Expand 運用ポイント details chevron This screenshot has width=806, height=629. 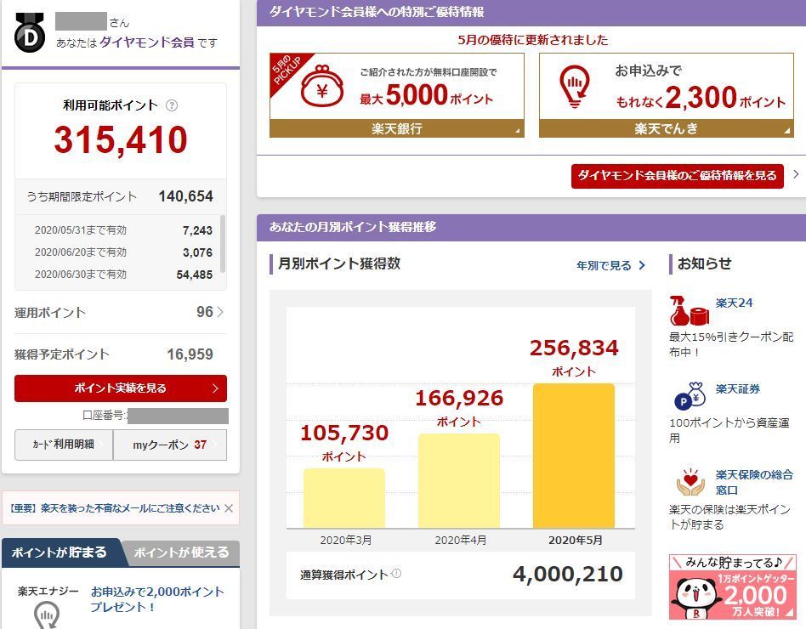tap(220, 312)
